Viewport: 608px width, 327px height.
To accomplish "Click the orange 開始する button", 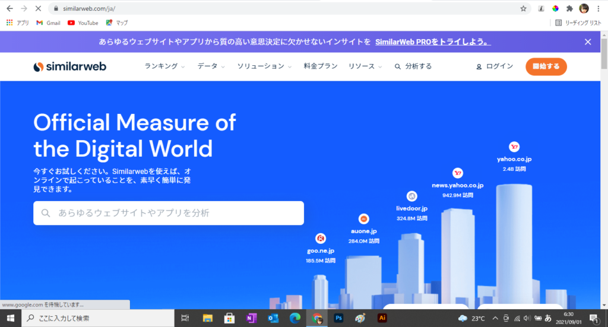I will (546, 66).
